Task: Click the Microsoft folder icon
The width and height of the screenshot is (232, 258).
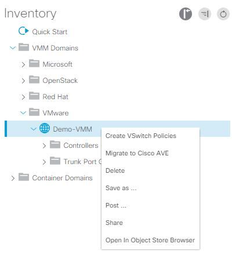Action: (x=34, y=63)
